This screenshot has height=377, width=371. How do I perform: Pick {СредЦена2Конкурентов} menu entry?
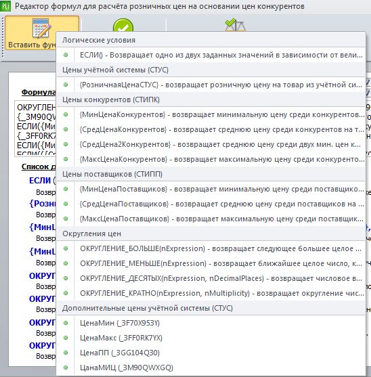211,144
